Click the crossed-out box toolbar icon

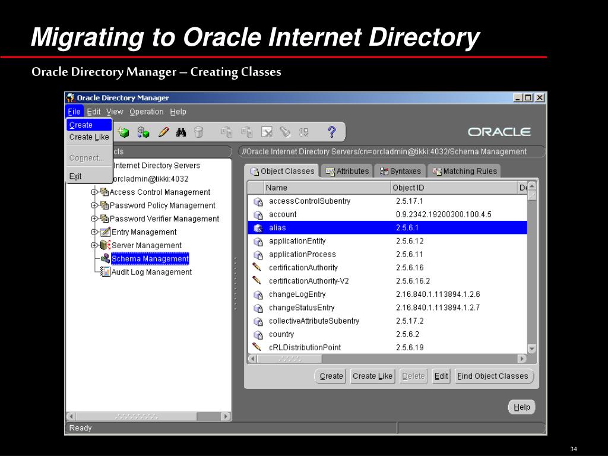tap(267, 132)
